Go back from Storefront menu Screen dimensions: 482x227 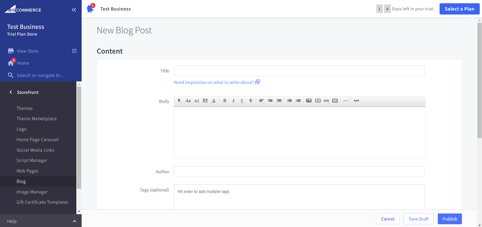(11, 92)
